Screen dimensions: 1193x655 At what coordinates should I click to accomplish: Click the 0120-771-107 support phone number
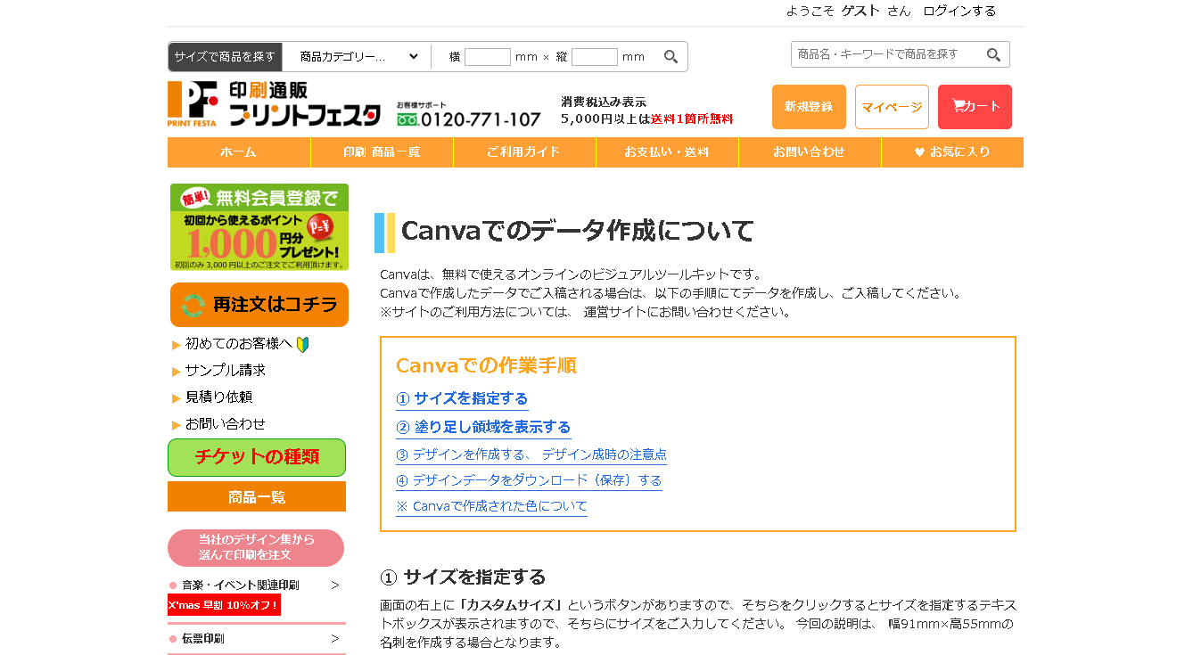(481, 119)
